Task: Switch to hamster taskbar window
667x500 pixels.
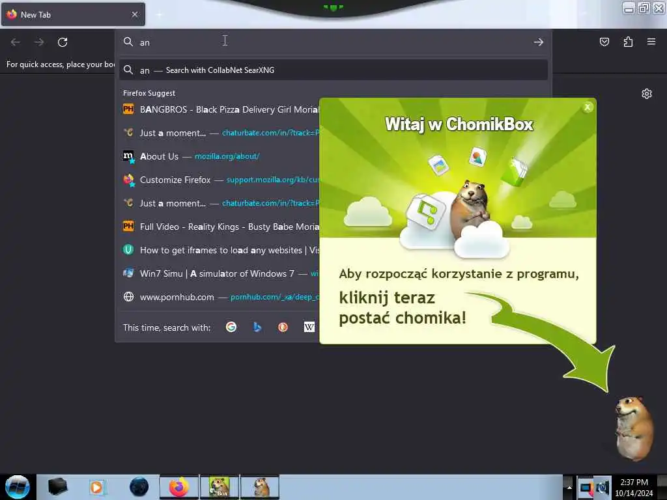Action: click(260, 487)
